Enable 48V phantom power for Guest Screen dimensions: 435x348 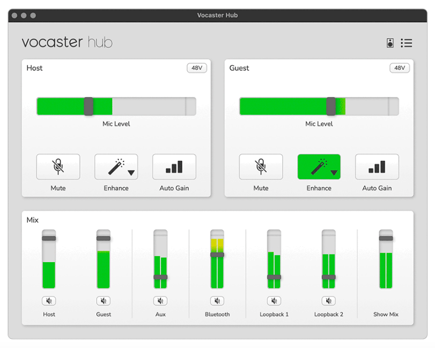[x=399, y=68]
